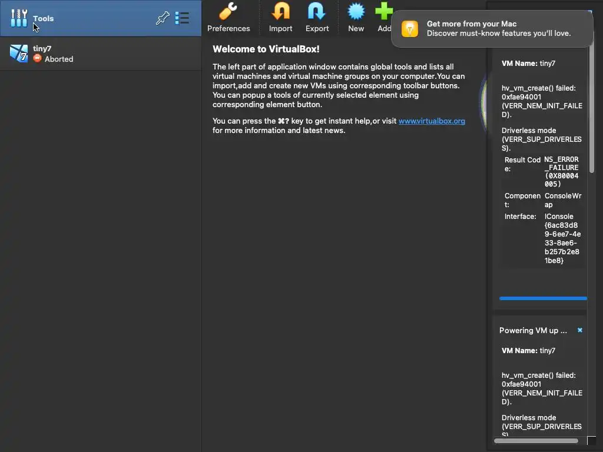
Task: Click the Tools pin icon
Action: 163,18
